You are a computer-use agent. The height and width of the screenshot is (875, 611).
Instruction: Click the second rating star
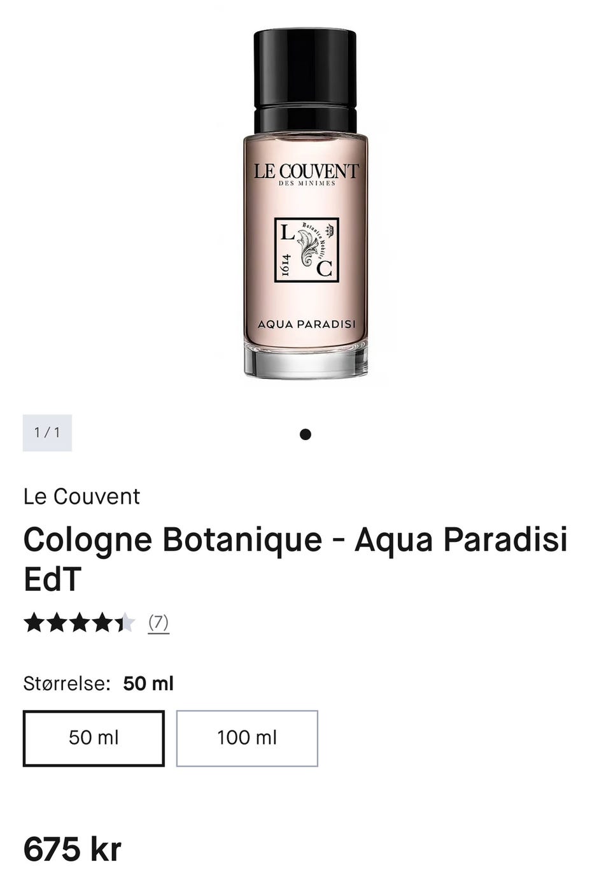coord(57,622)
